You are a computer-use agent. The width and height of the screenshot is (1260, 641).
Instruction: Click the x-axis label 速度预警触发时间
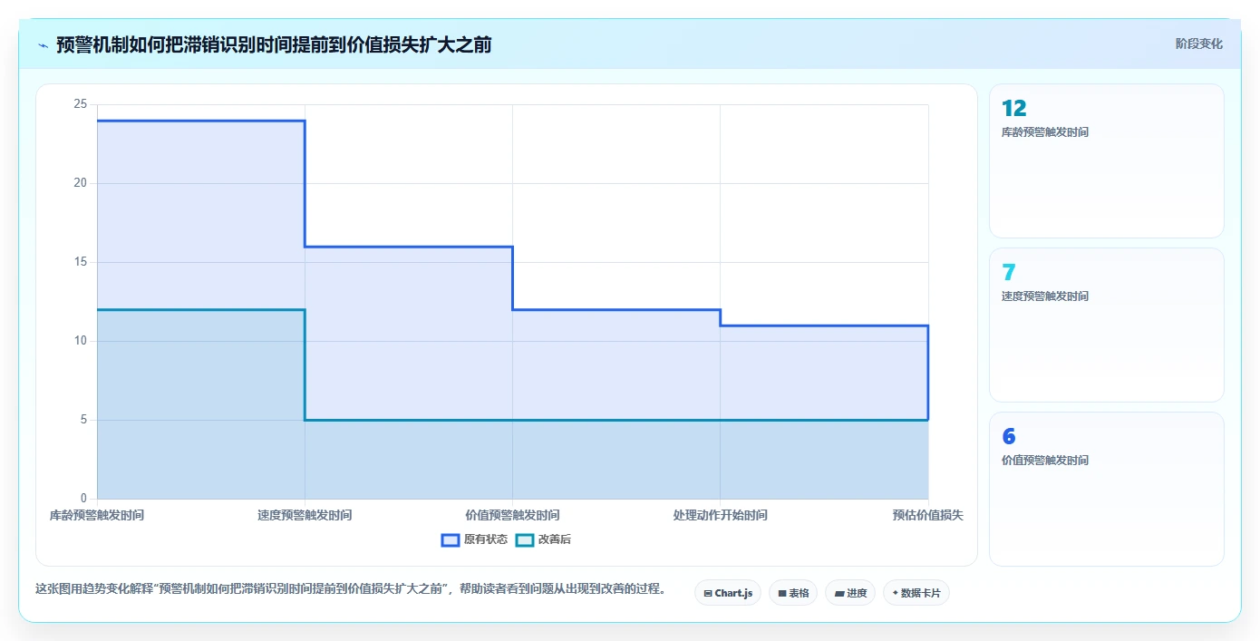(x=305, y=515)
